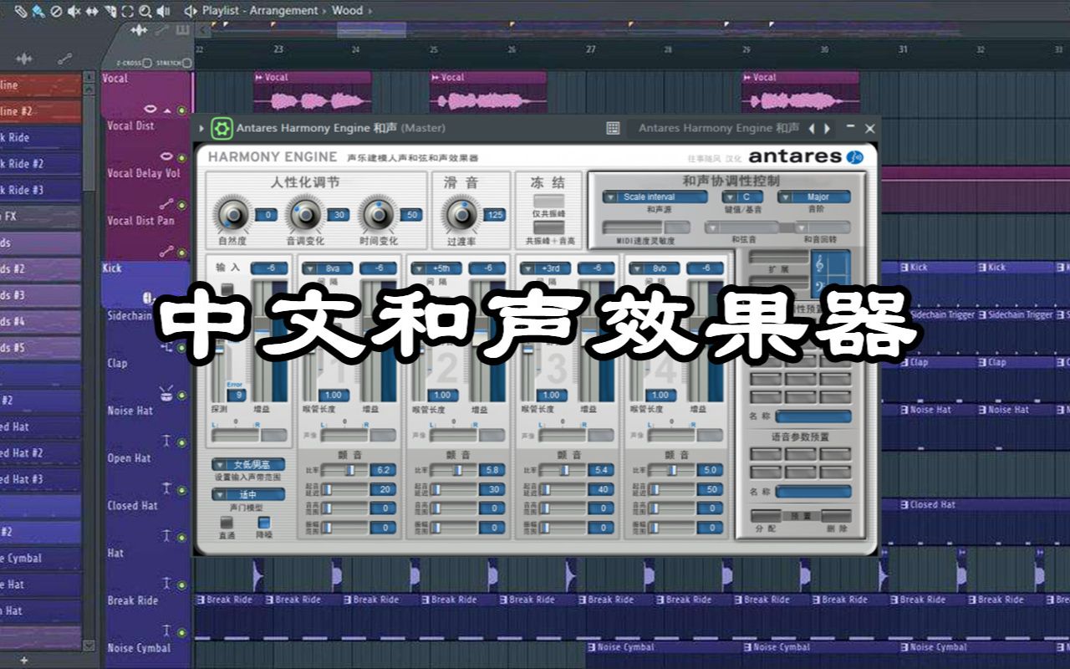Select the paint brush tool in playlist toolbar

pyautogui.click(x=38, y=11)
